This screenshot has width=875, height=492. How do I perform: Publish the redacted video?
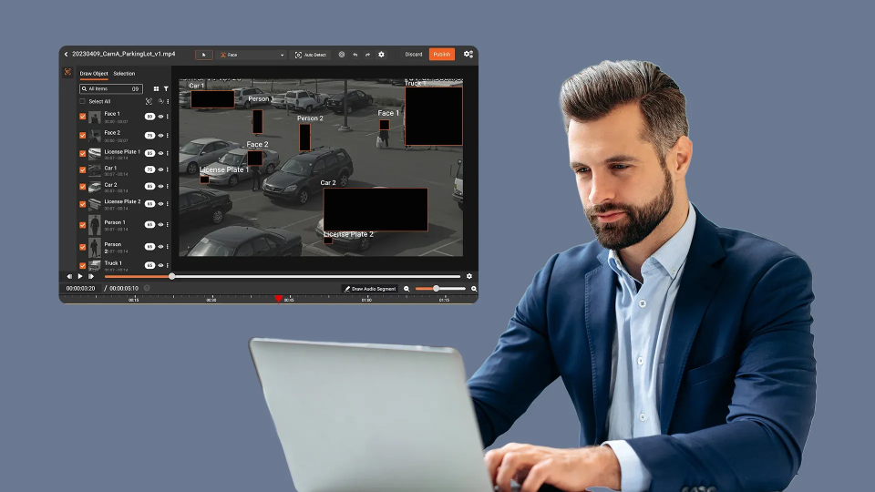tap(442, 54)
